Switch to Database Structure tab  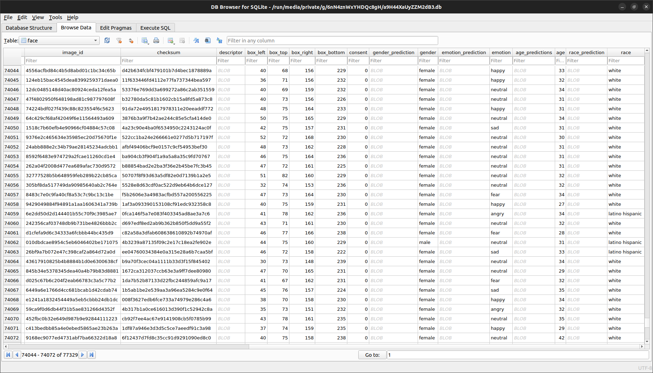point(29,28)
